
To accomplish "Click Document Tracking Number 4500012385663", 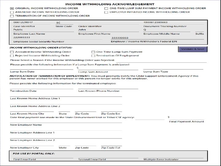I will pyautogui.click(x=155, y=22).
